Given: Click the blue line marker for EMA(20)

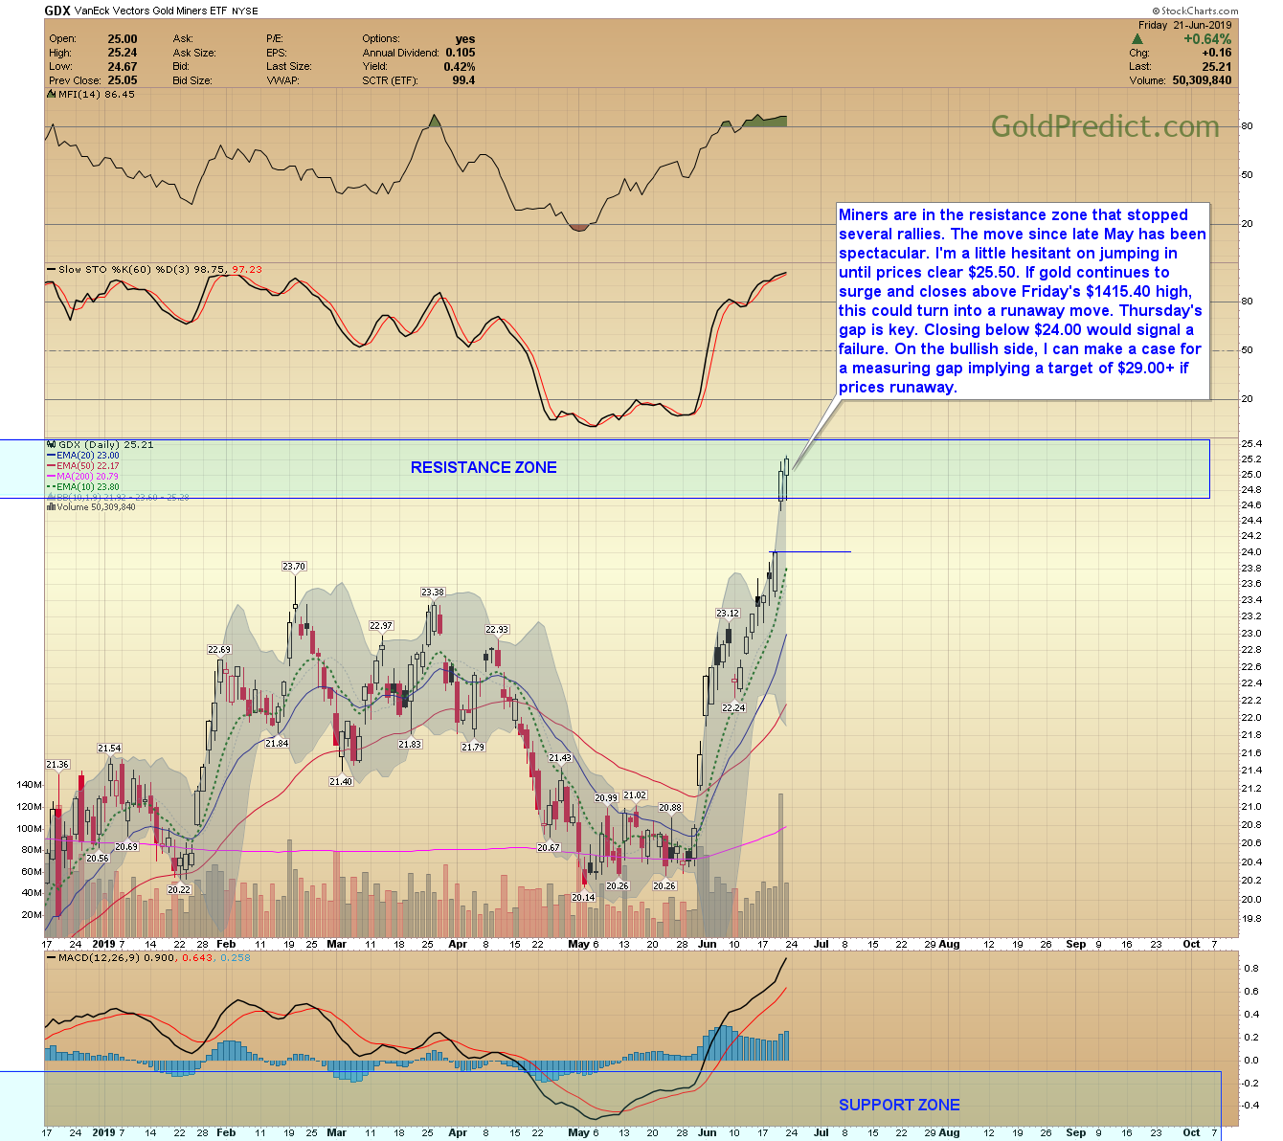Looking at the screenshot, I should (x=51, y=456).
